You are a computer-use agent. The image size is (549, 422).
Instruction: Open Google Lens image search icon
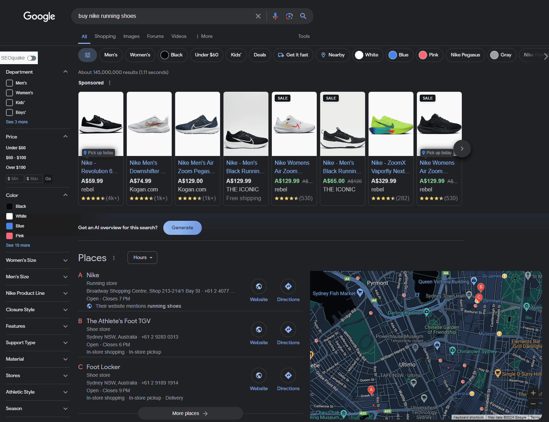(289, 16)
